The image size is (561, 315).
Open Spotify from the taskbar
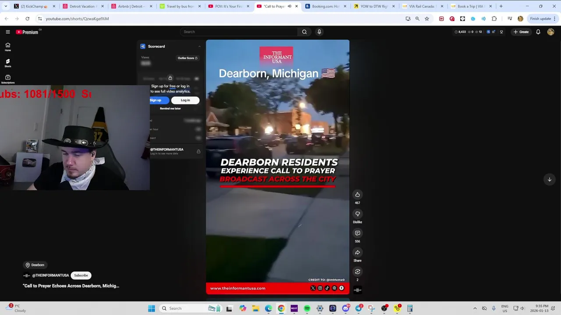[307, 308]
